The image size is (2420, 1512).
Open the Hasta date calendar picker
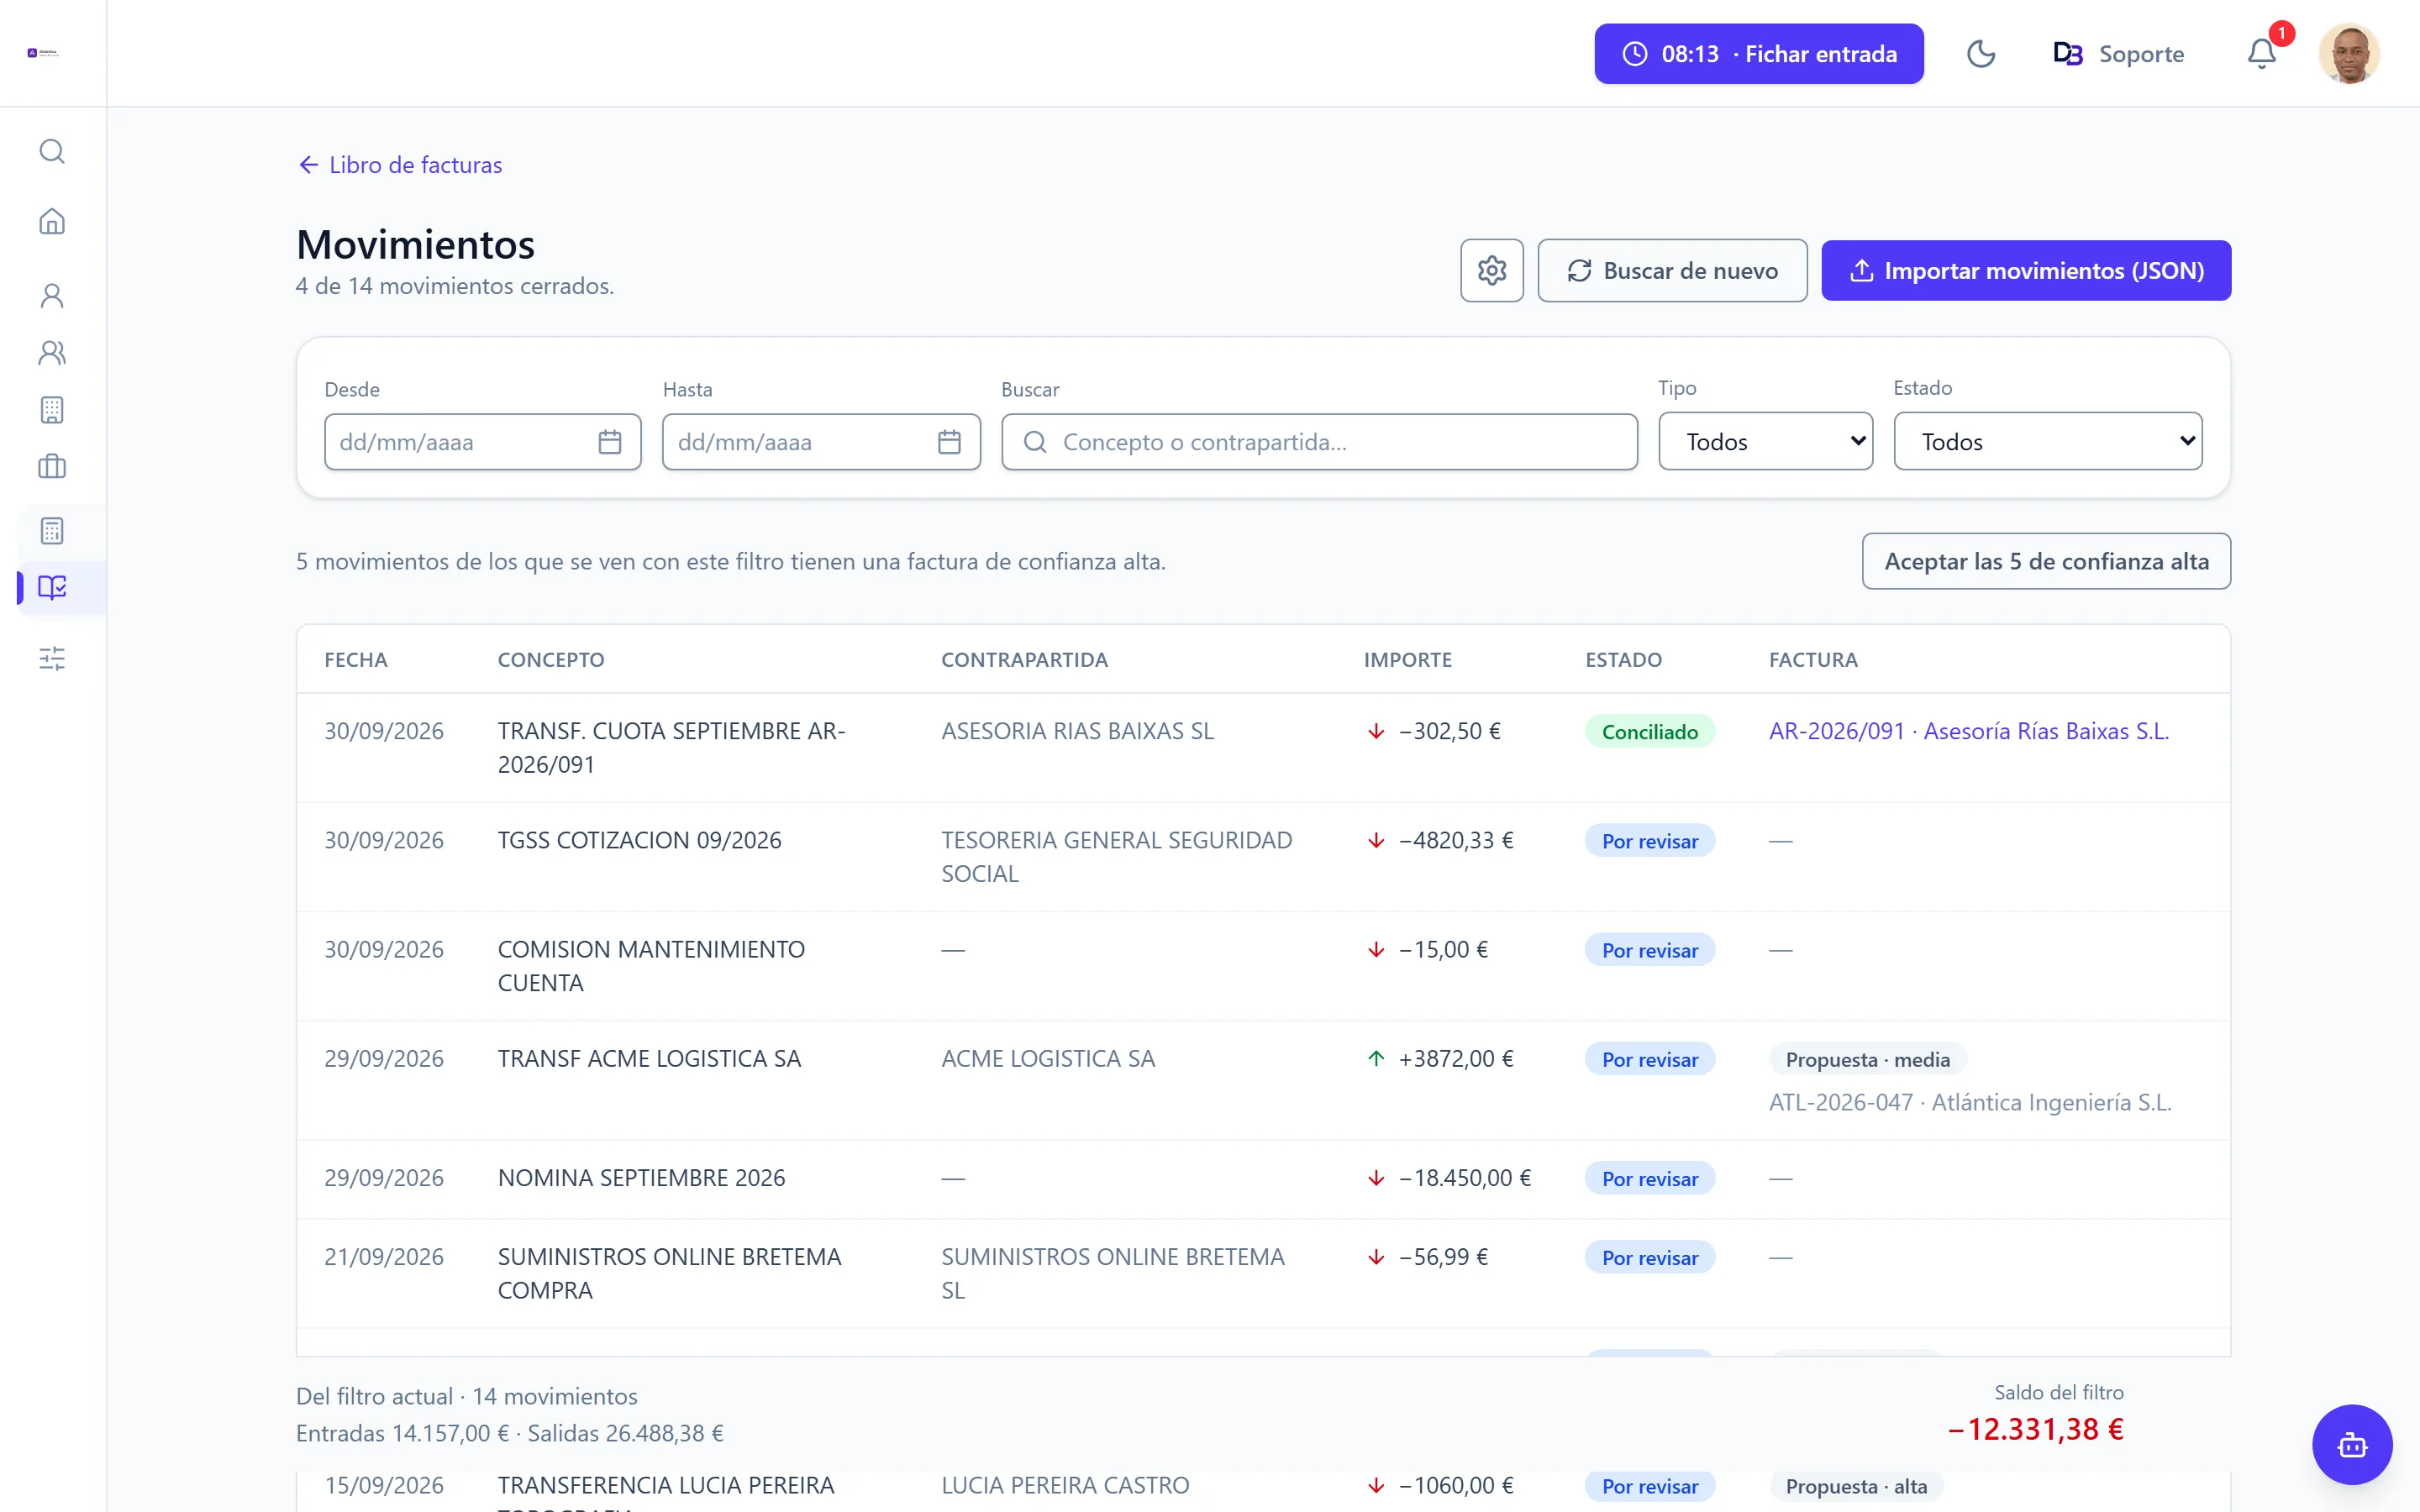pos(949,442)
